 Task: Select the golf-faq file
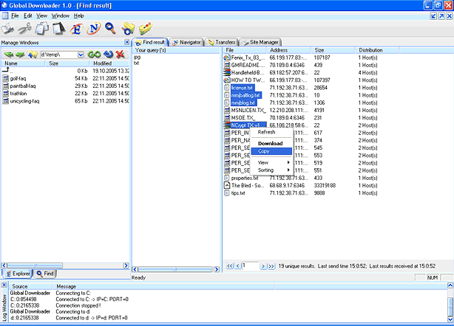coord(18,78)
